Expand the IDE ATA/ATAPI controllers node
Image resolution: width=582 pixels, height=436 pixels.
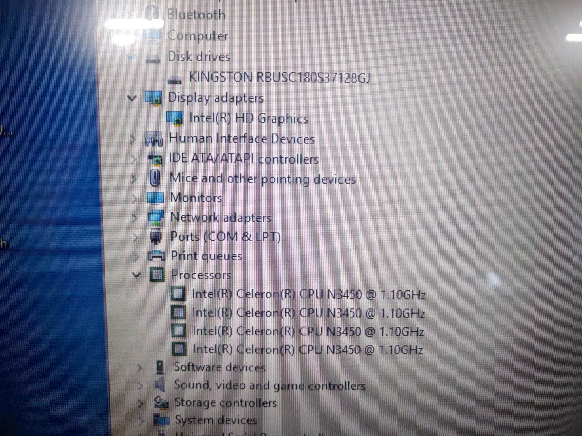(134, 159)
